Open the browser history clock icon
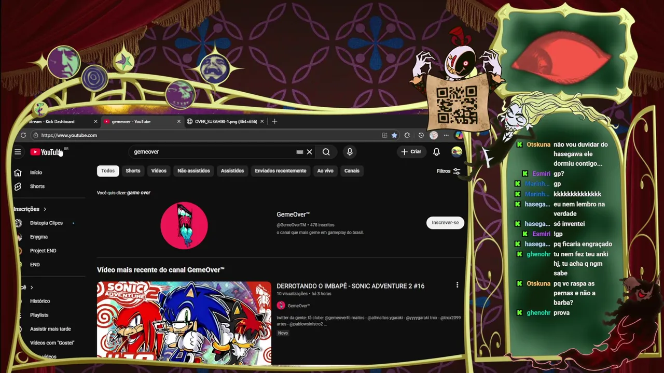The image size is (664, 373). 421,135
